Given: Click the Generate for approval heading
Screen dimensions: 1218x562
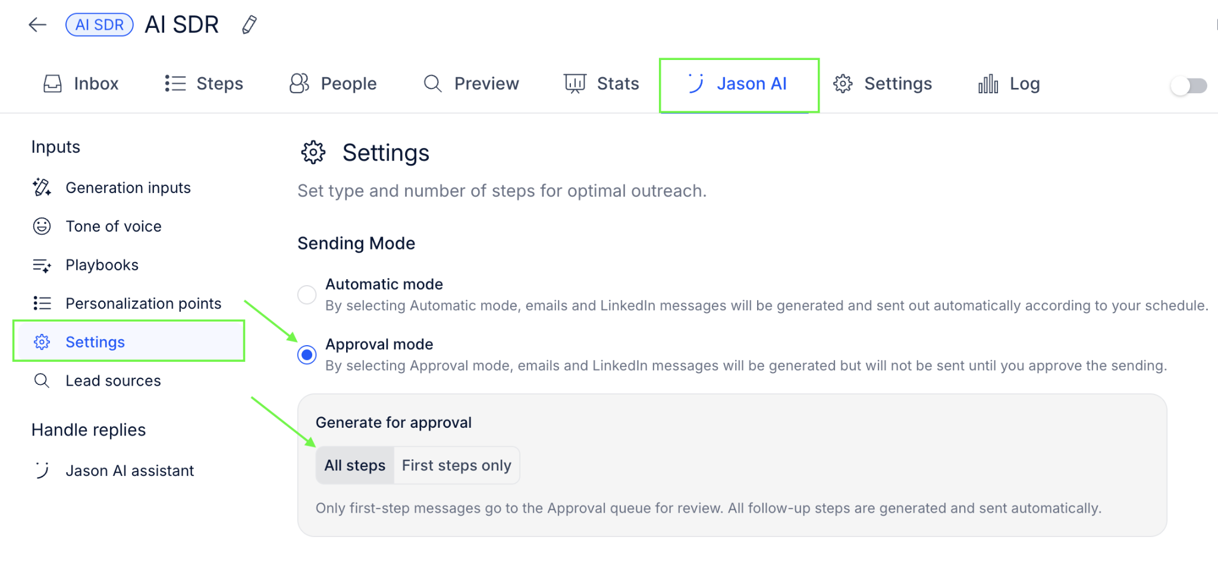Looking at the screenshot, I should [394, 422].
